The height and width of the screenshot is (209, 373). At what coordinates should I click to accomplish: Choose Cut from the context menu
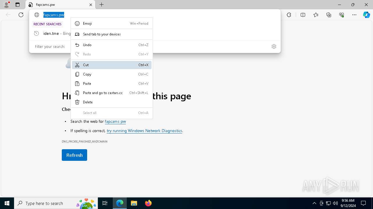tap(112, 65)
